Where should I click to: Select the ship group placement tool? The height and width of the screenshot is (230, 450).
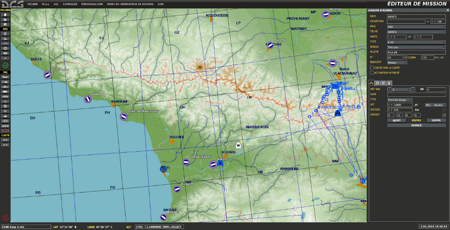[5, 86]
